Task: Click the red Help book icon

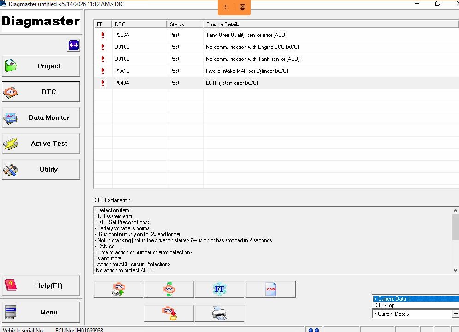Action: tap(11, 285)
